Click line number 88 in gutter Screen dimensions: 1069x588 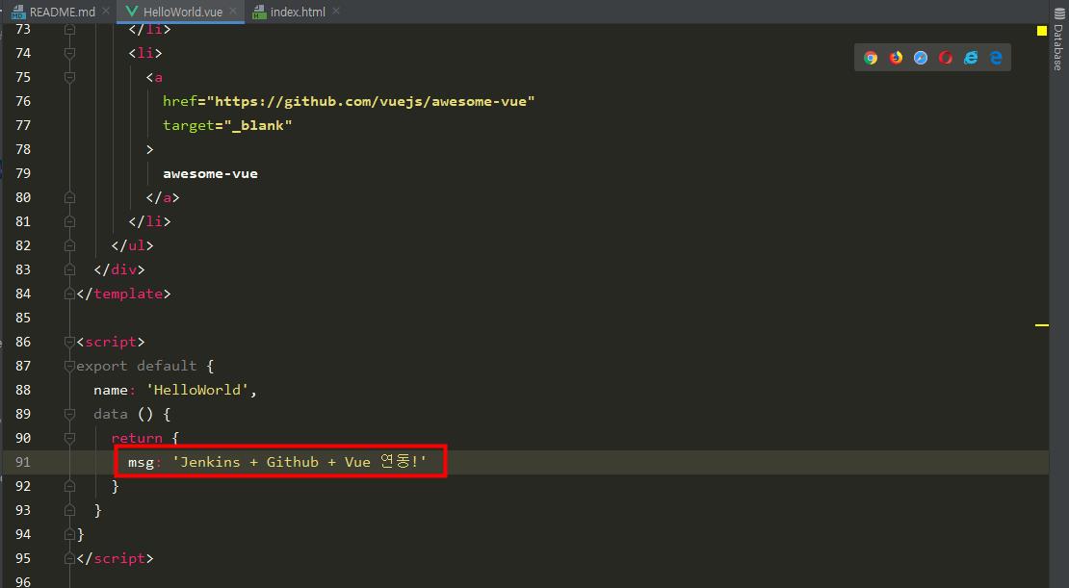pyautogui.click(x=23, y=390)
